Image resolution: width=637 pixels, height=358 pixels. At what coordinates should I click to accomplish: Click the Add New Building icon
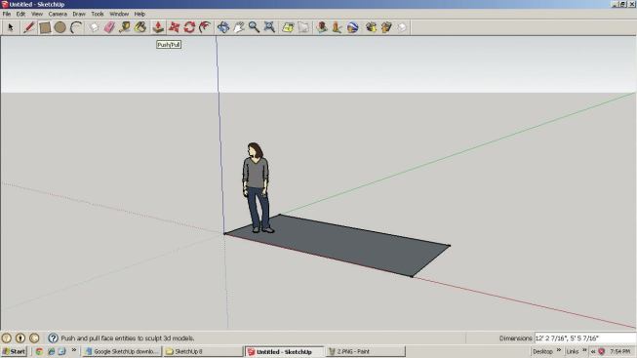click(322, 27)
